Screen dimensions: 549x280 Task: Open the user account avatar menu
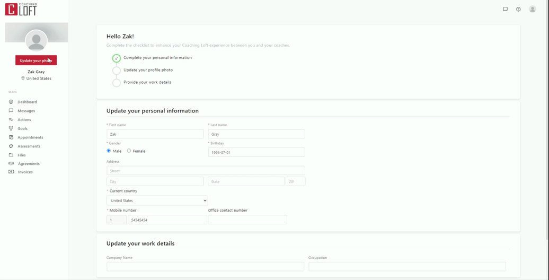[532, 9]
